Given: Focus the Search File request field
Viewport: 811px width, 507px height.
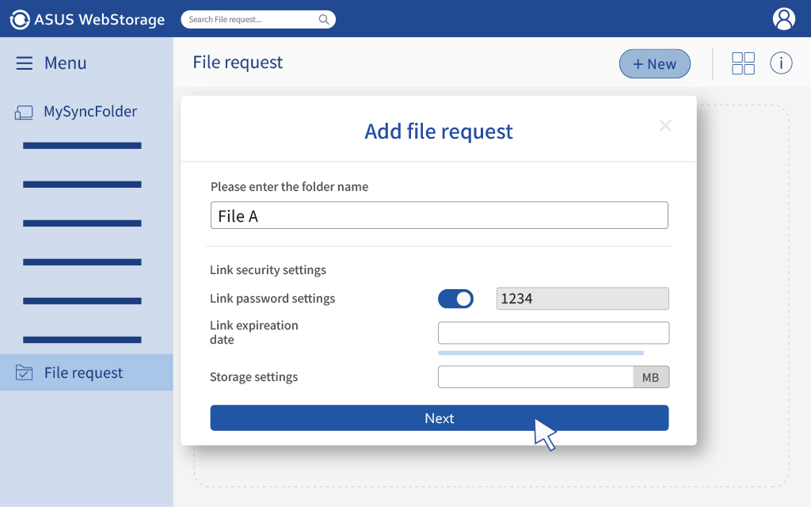Looking at the screenshot, I should [258, 19].
